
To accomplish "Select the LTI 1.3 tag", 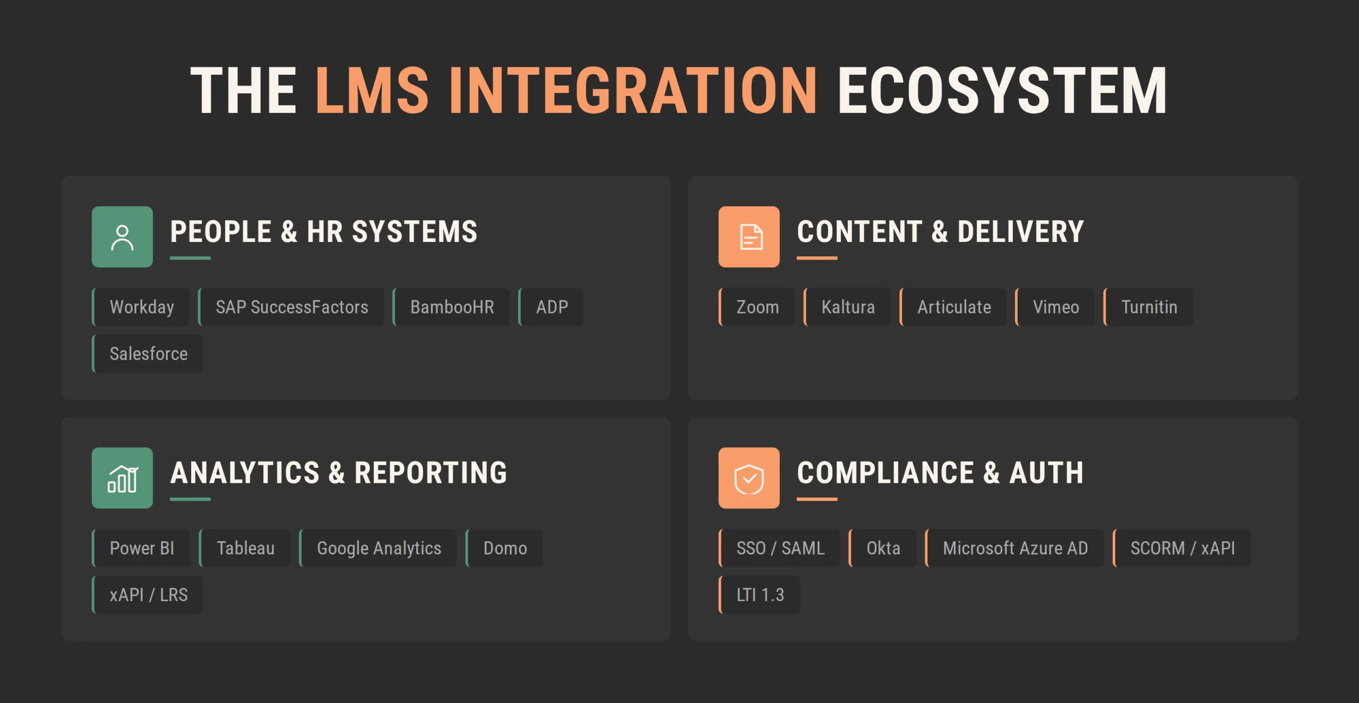I will [760, 595].
